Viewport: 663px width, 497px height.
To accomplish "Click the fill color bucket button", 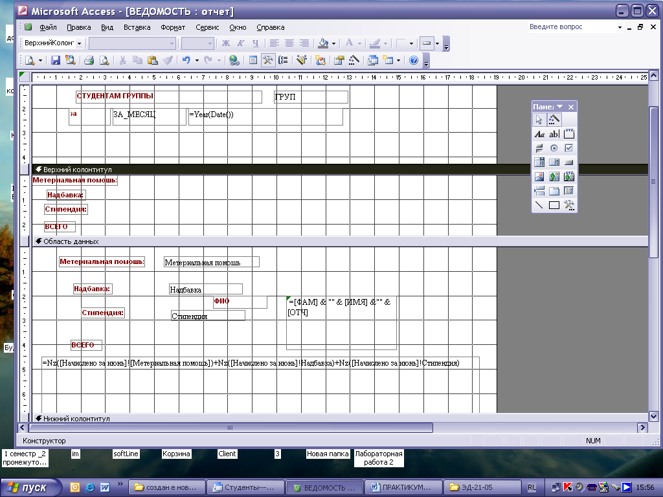I will pyautogui.click(x=324, y=43).
